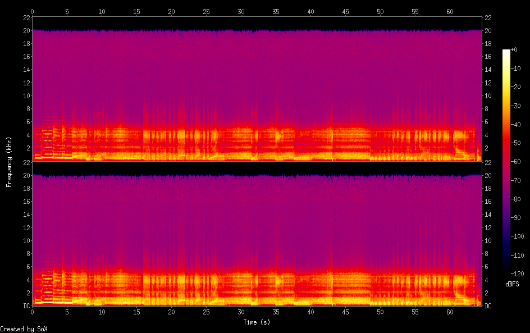Click "6" on the lower spectrogram's right frequency axis
The width and height of the screenshot is (530, 333).
[486, 266]
